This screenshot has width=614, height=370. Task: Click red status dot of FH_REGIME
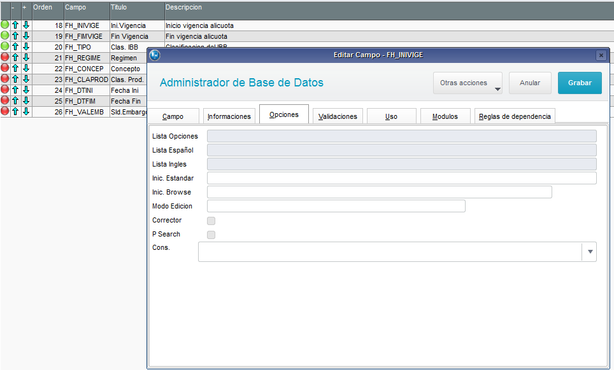[x=4, y=57]
